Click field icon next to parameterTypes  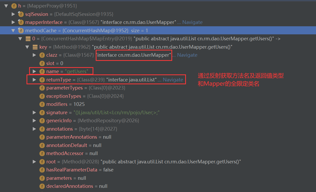(42, 88)
